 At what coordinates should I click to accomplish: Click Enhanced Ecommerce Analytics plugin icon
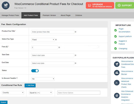coord(117,95)
